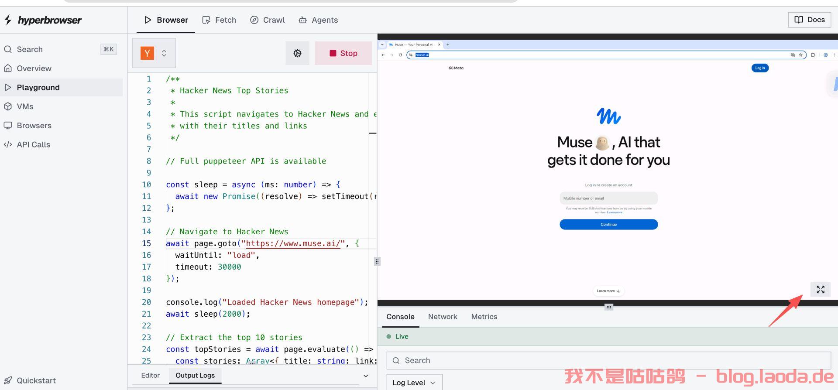The image size is (838, 390).
Task: Open the Log Level dropdown
Action: click(x=414, y=383)
